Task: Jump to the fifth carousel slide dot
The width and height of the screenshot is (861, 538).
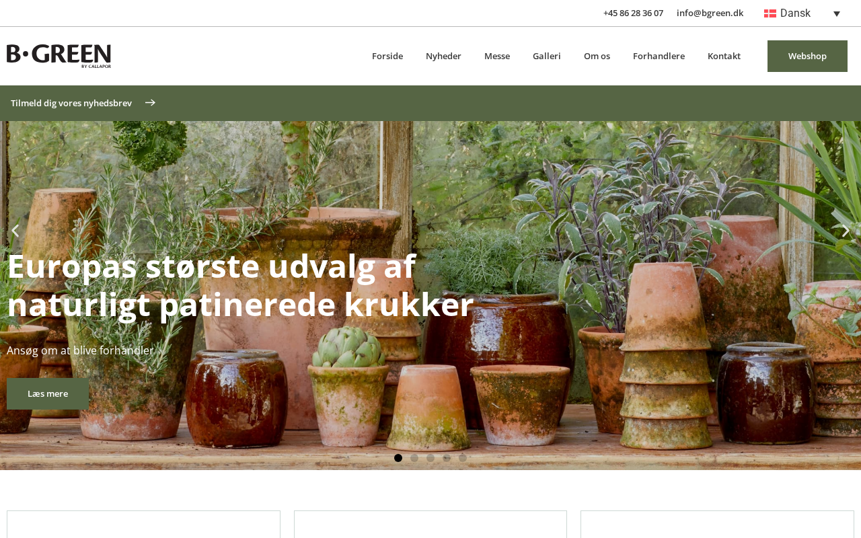Action: 463,458
